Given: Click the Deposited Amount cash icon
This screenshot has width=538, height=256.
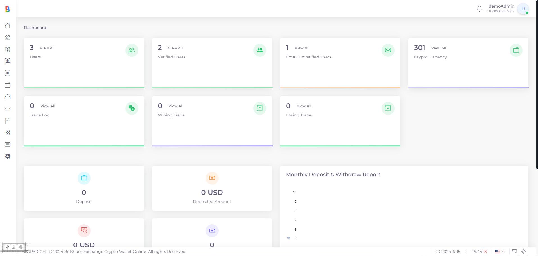Looking at the screenshot, I should tap(212, 178).
